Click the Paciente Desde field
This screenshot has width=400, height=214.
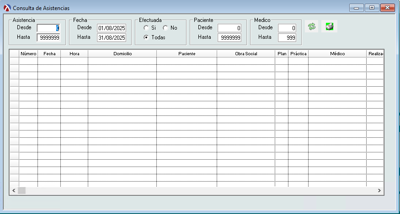[x=229, y=28]
